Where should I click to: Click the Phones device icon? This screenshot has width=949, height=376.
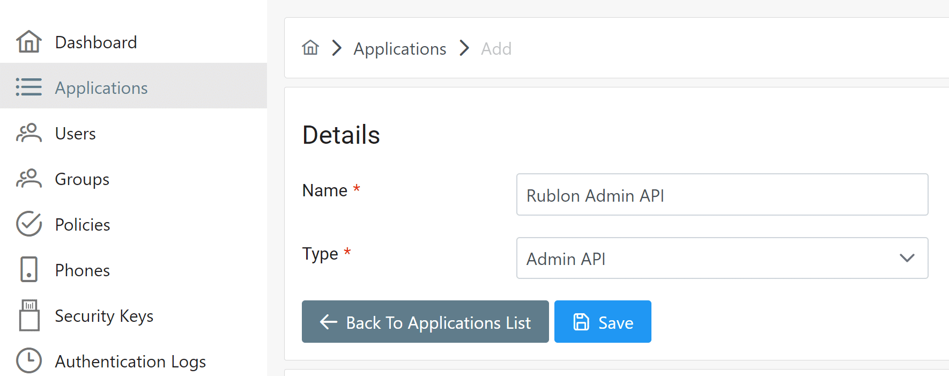pos(29,269)
